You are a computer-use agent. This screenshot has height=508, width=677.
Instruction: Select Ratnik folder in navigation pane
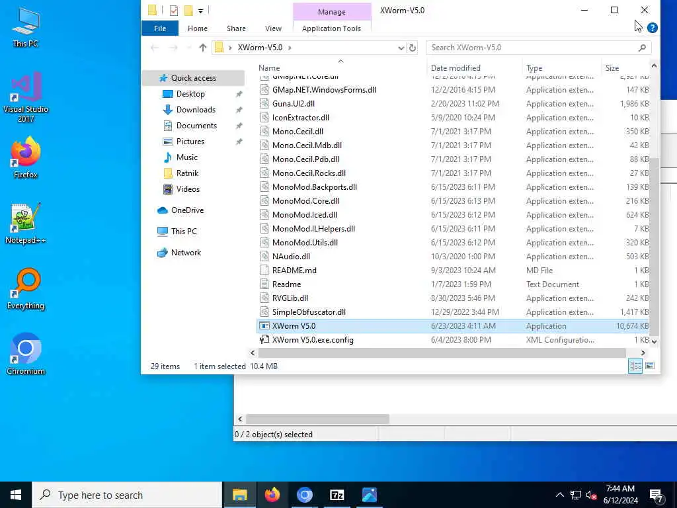point(187,173)
